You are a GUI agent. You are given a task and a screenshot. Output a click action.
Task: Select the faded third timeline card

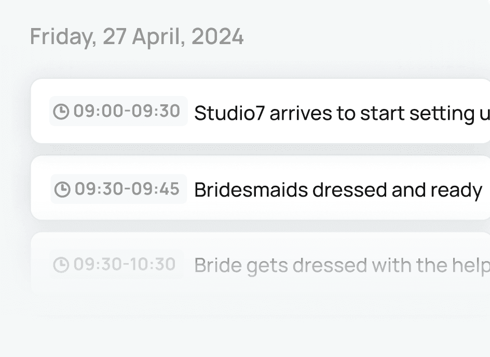tap(261, 263)
